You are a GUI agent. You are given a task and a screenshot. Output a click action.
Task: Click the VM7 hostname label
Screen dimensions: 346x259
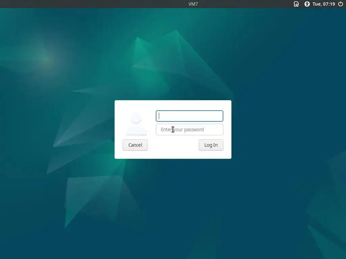coord(193,4)
